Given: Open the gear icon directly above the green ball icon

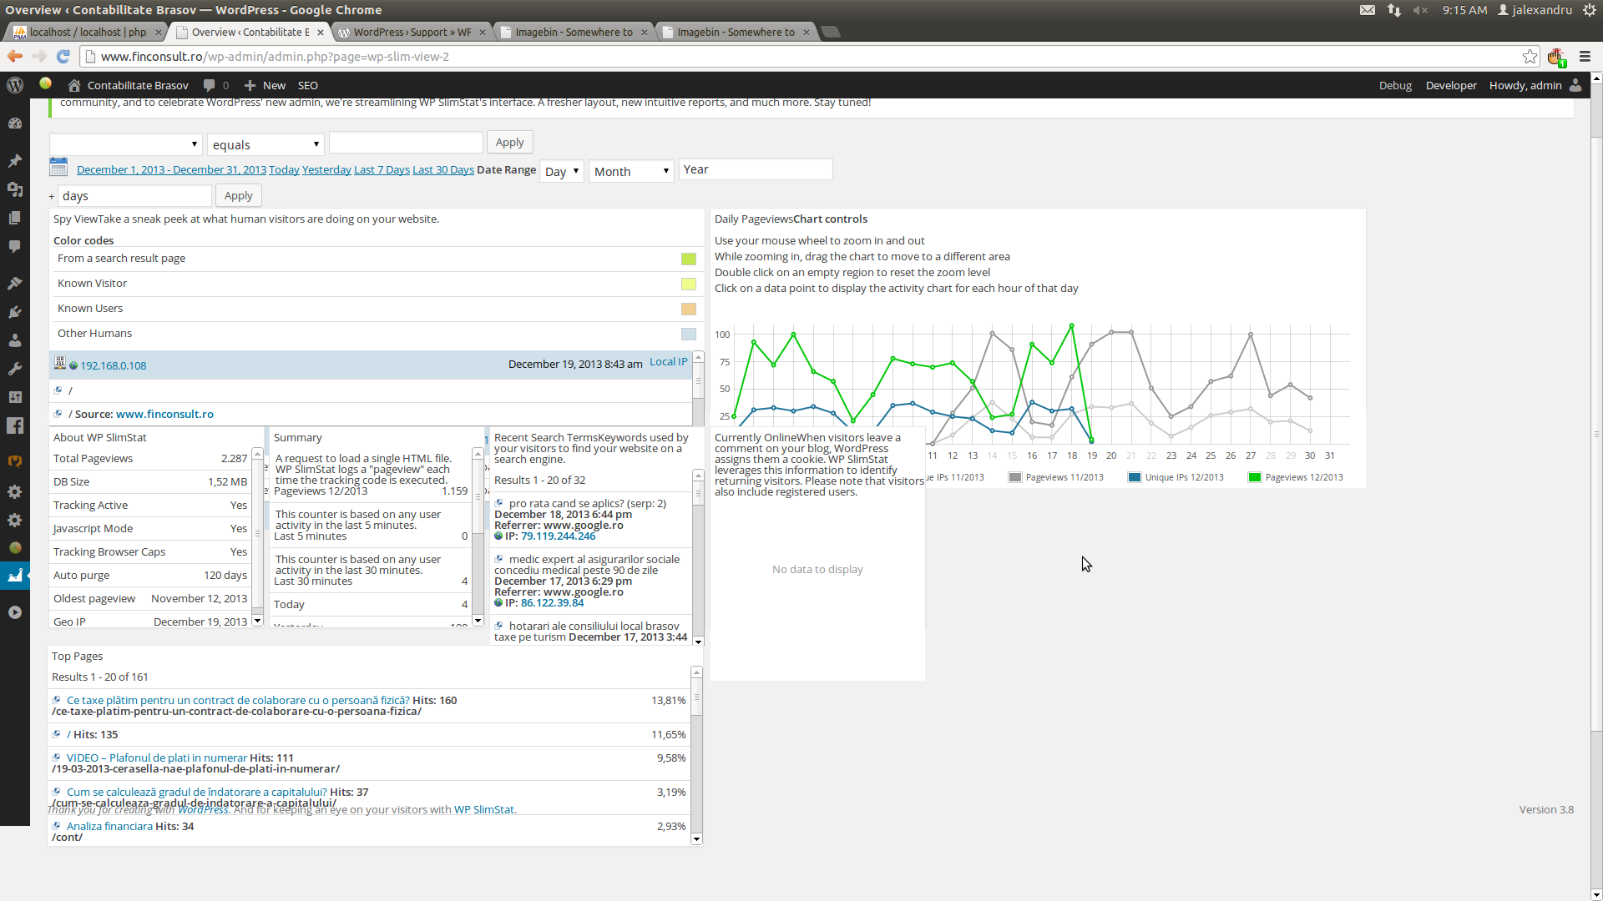Looking at the screenshot, I should (15, 520).
